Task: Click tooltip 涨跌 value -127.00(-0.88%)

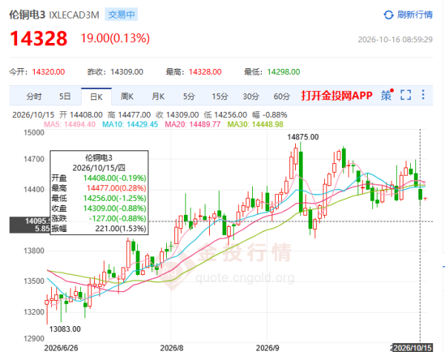Action: pos(117,219)
